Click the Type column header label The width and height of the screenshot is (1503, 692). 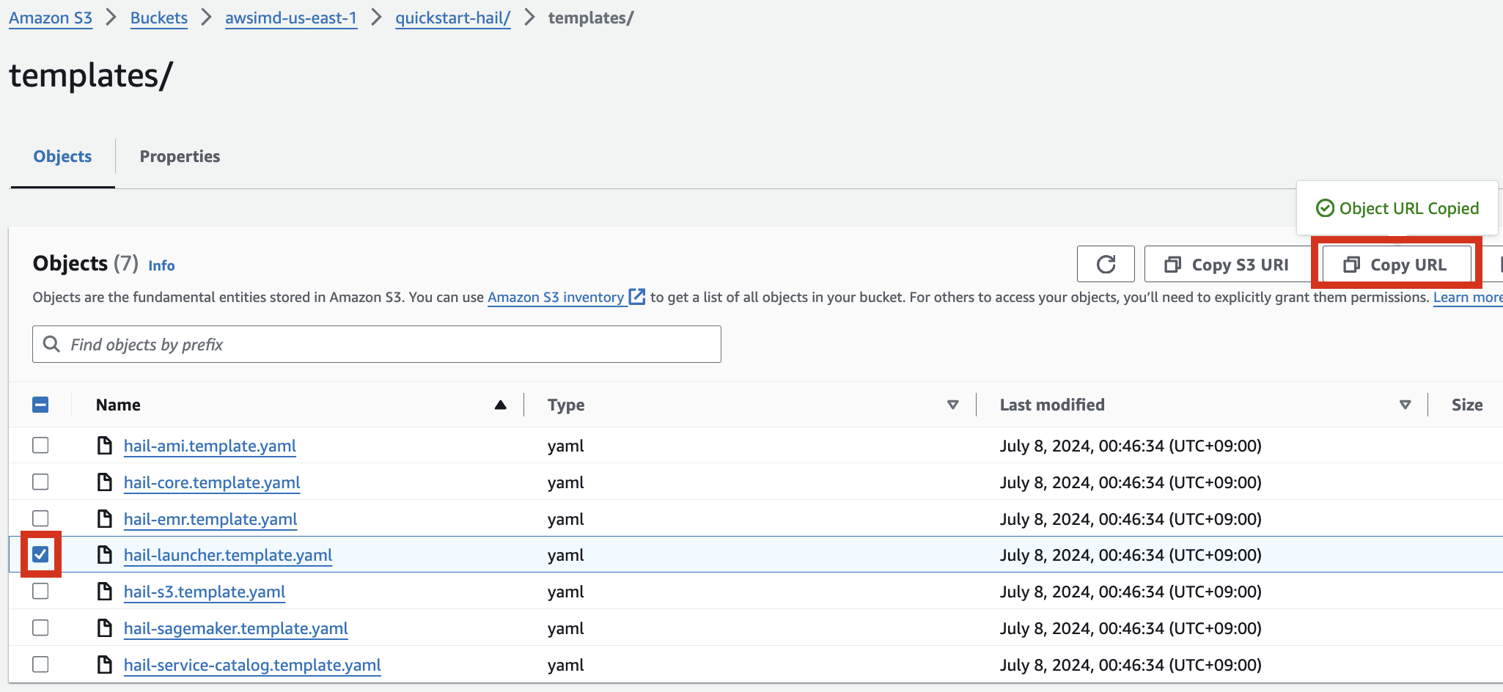coord(566,405)
